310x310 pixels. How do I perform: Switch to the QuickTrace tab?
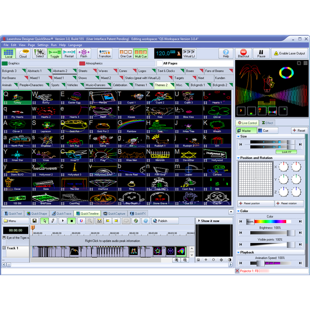pos(61,214)
